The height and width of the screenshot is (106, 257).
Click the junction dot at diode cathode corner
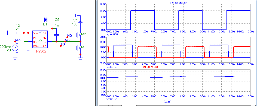(x=52, y=28)
